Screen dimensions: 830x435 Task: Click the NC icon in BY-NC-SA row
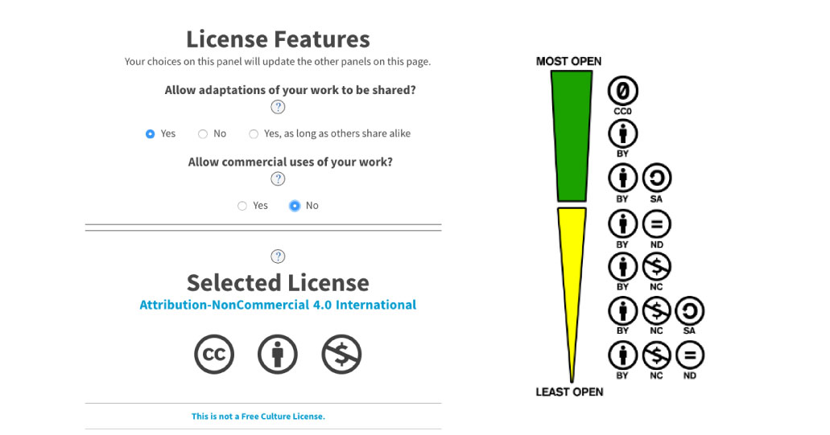coord(657,311)
